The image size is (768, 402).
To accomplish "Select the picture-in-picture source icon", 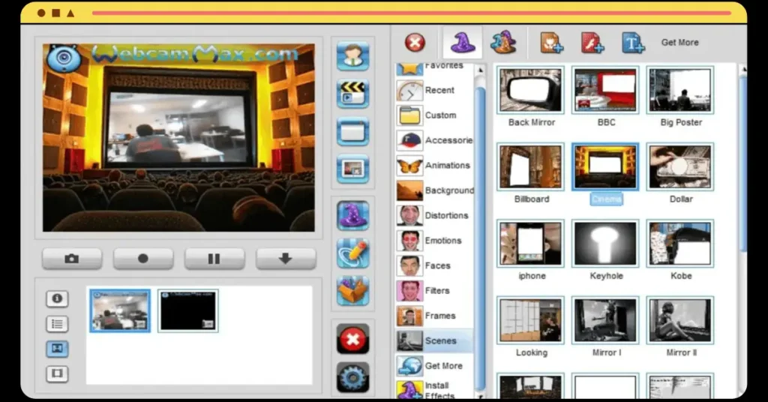I will pyautogui.click(x=352, y=169).
